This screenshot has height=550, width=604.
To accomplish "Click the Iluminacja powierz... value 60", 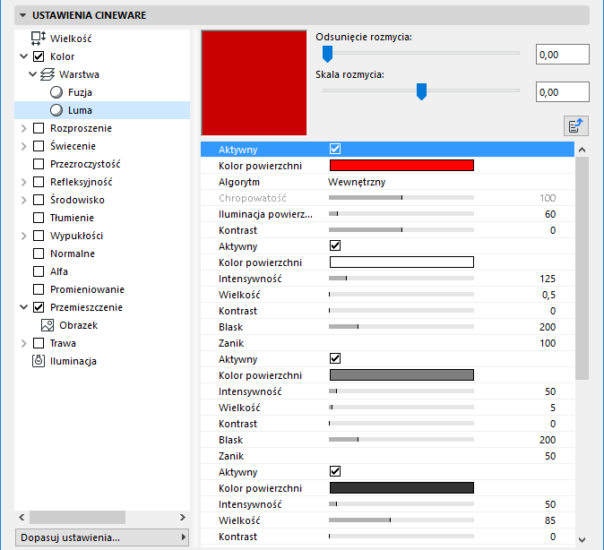I will 550,214.
